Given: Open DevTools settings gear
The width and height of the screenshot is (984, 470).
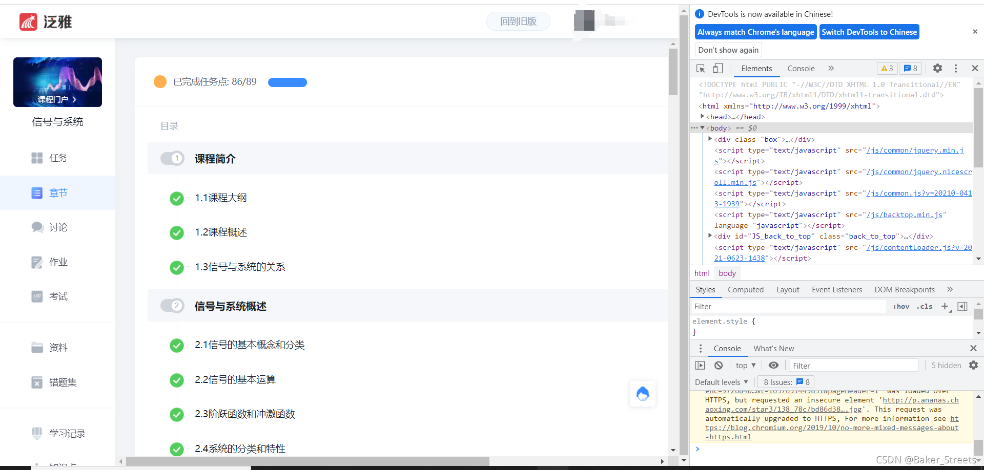Looking at the screenshot, I should pos(937,68).
